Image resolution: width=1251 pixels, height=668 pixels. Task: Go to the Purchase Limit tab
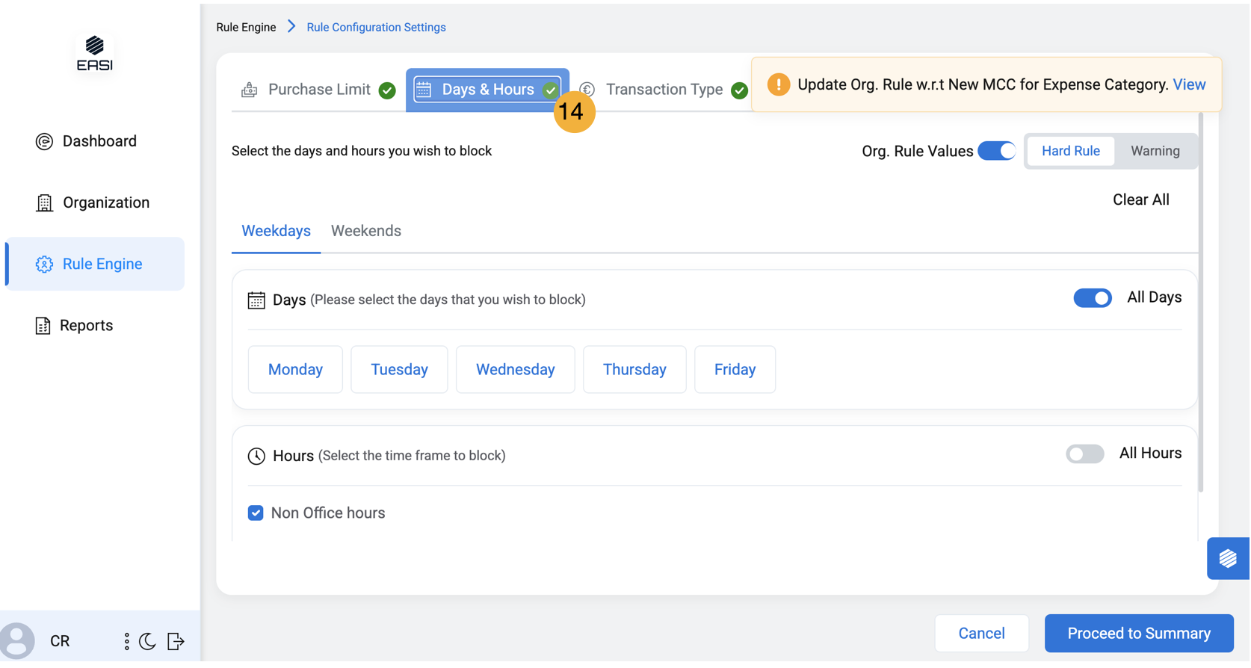(319, 90)
